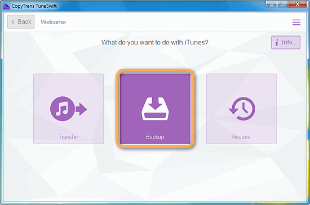
Task: Click the 'What do you want to do with iTunes?' text
Action: 155,42
